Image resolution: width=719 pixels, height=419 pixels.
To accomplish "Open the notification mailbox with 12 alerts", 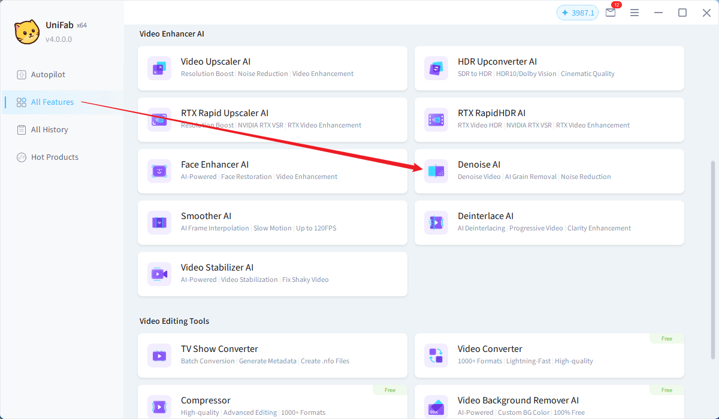I will click(x=611, y=12).
